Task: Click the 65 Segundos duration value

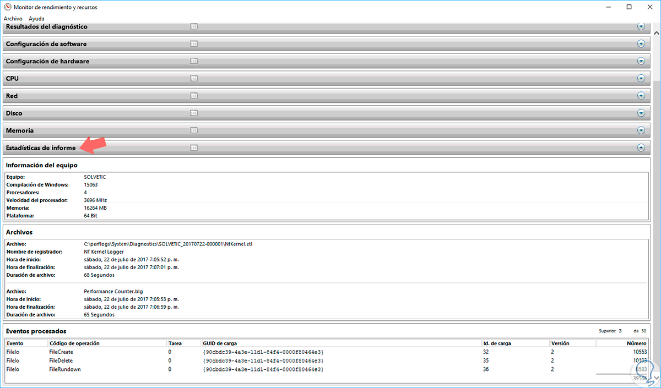Action: [x=99, y=315]
